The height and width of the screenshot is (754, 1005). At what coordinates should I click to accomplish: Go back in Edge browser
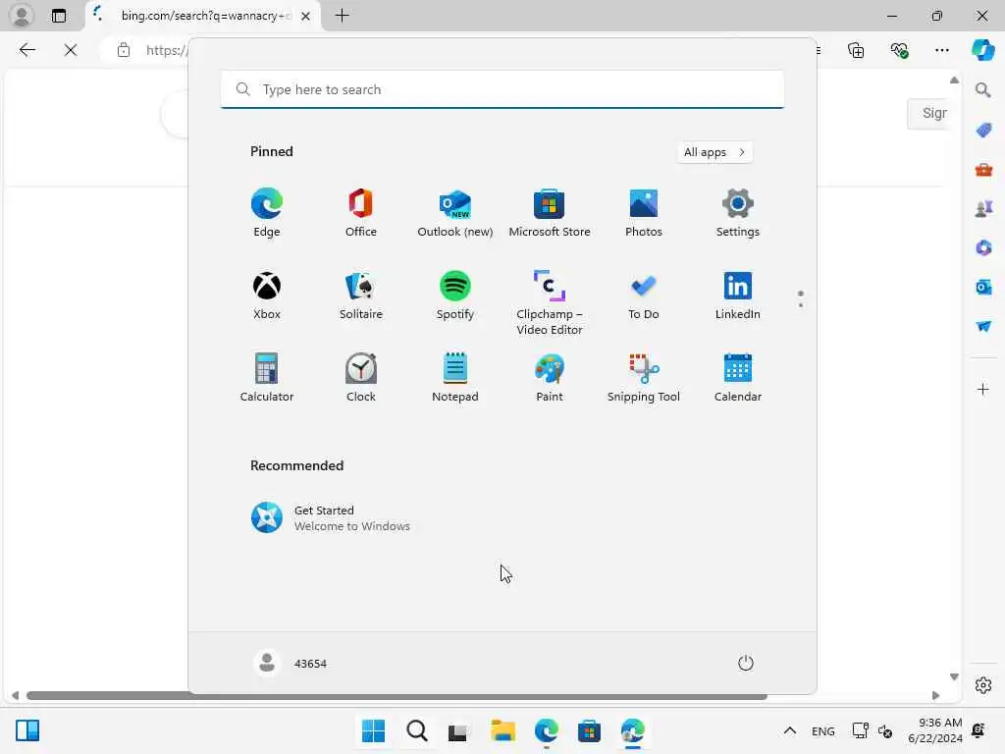click(26, 50)
